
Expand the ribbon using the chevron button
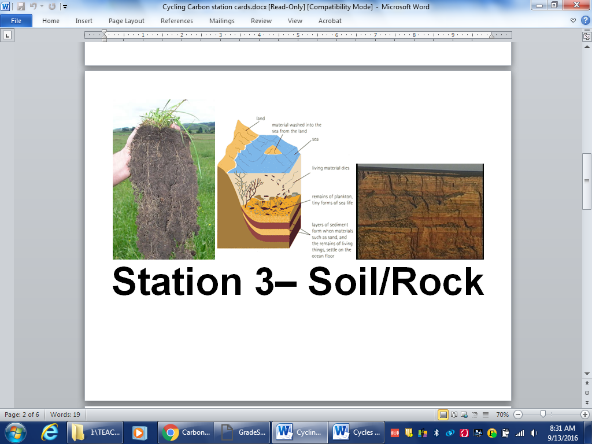pos(573,21)
